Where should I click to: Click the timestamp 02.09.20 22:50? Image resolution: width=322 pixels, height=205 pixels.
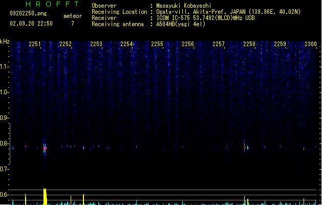[x=31, y=24]
